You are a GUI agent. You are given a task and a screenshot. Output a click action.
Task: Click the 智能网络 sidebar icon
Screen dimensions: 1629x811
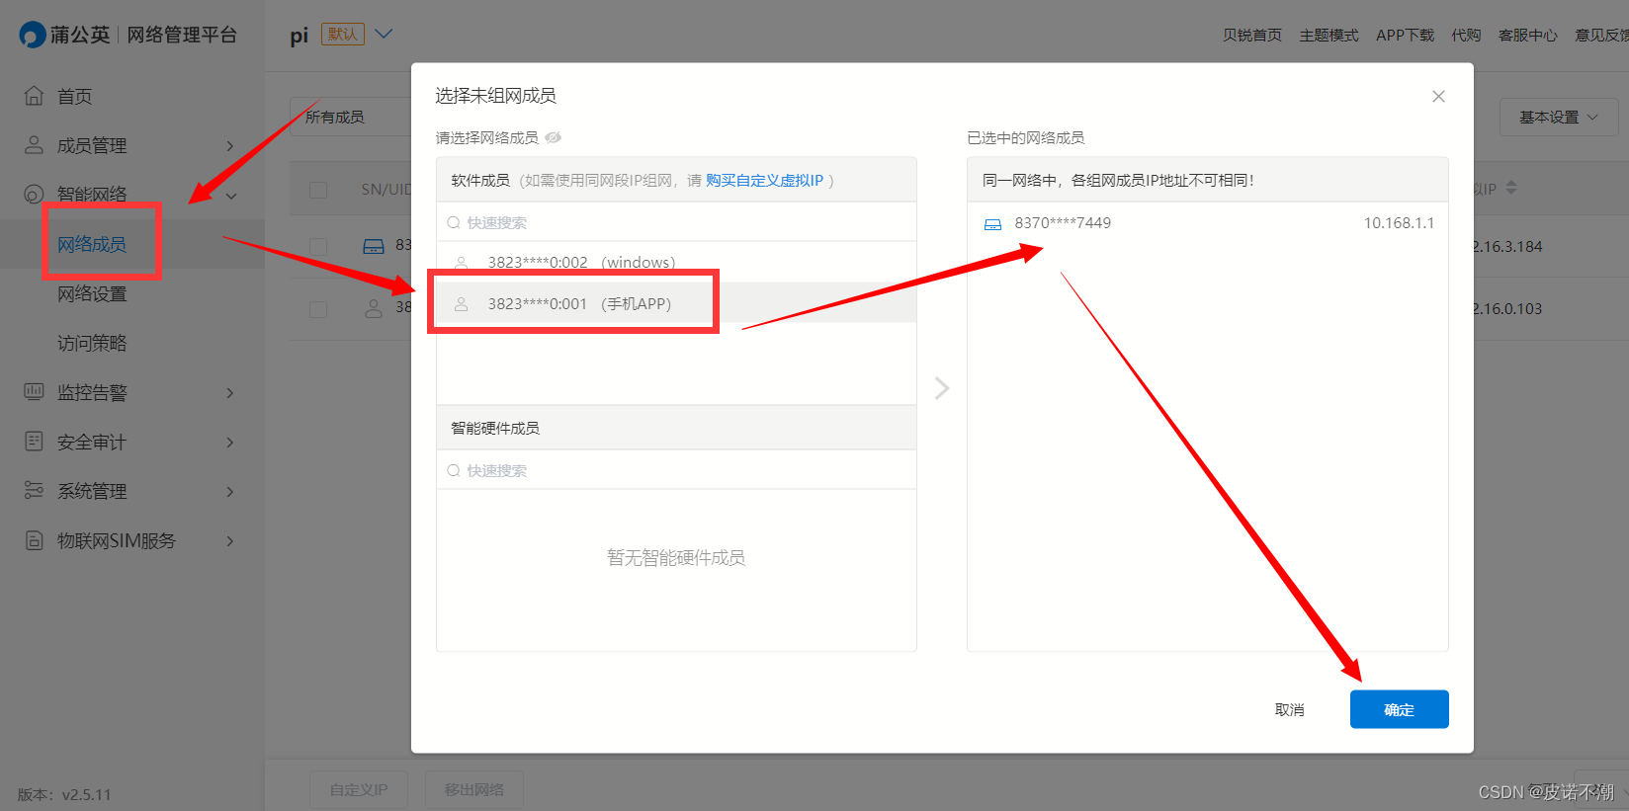click(34, 195)
